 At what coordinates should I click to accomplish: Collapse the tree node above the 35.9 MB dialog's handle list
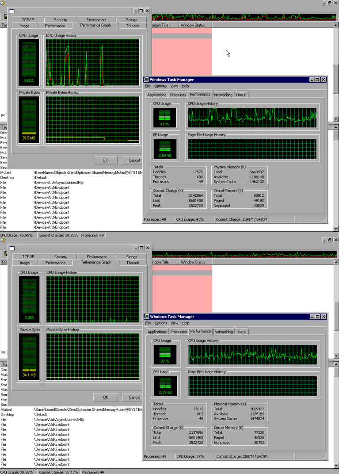click(3, 115)
